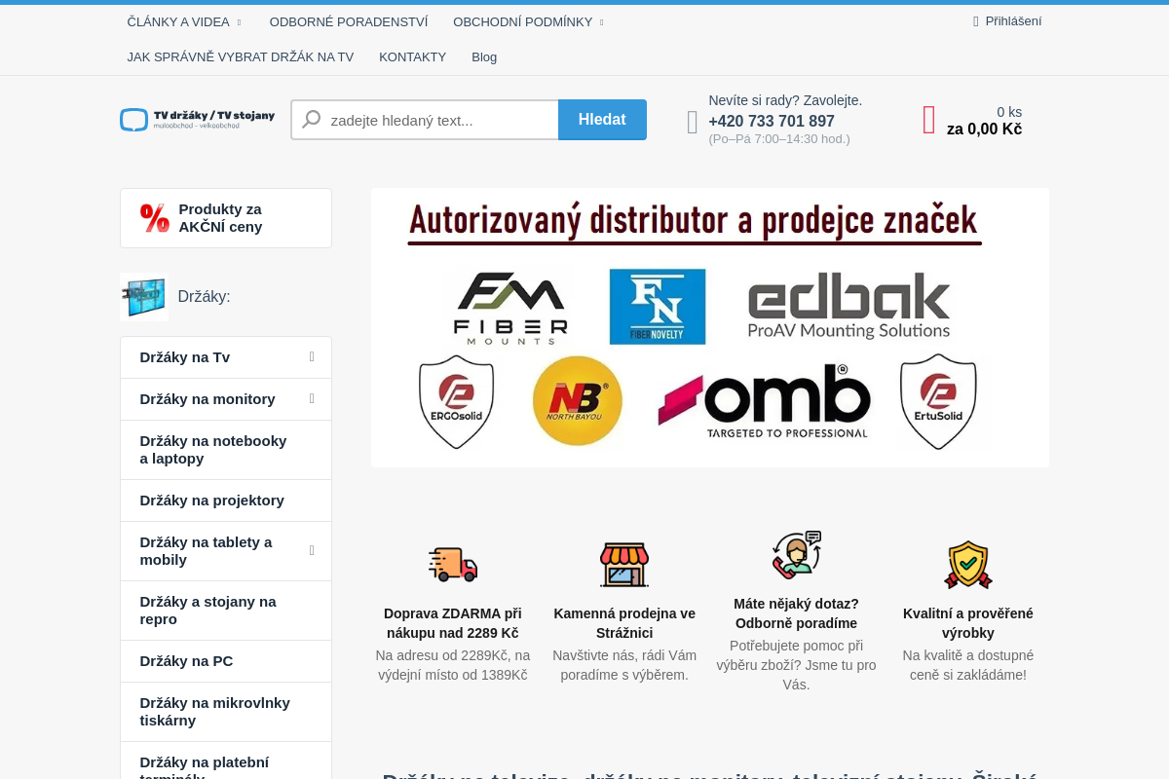Open the Blog menu item
1169x779 pixels.
[x=484, y=56]
